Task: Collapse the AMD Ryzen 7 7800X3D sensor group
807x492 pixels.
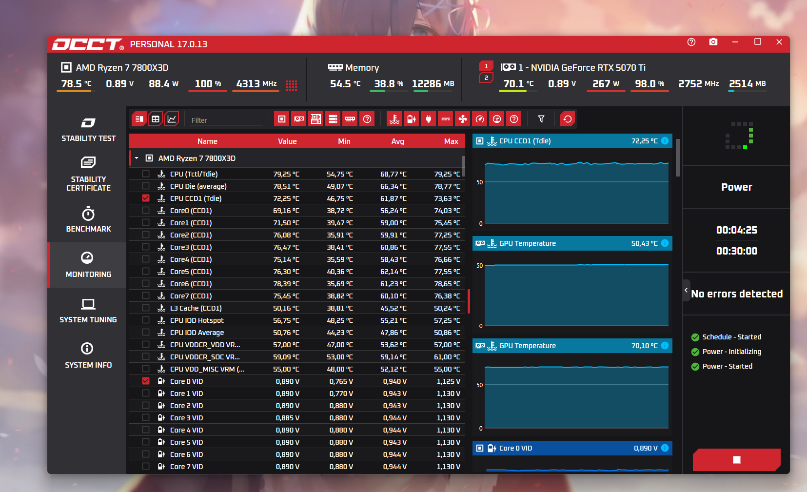Action: (137, 158)
